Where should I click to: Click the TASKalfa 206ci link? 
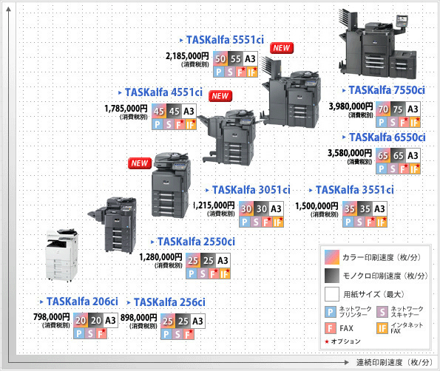click(x=82, y=302)
